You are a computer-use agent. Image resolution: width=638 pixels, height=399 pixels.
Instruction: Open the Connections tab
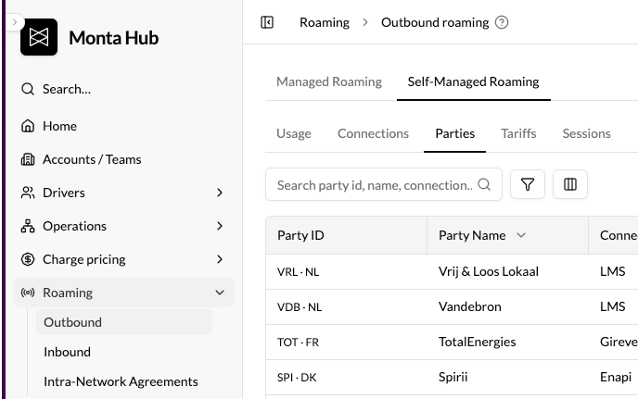tap(373, 133)
